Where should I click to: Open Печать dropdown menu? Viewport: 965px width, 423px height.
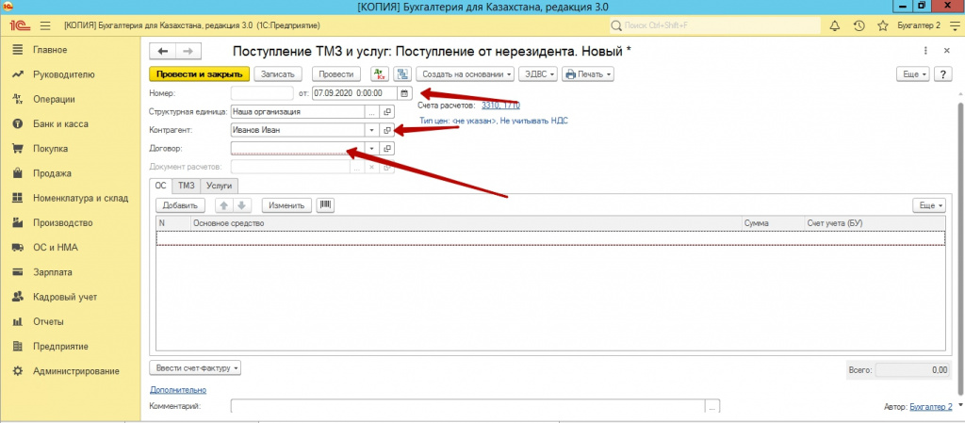coord(588,74)
